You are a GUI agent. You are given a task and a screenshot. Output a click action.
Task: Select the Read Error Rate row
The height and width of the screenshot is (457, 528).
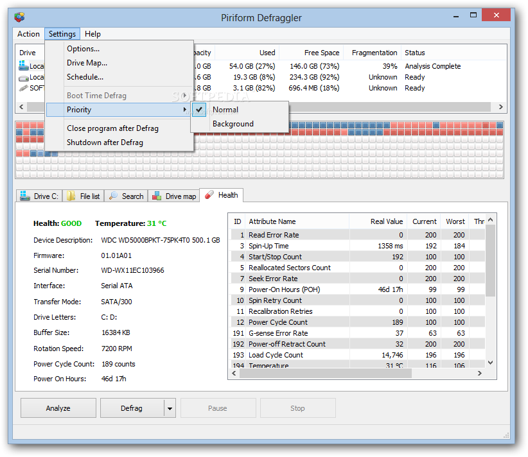coord(358,235)
